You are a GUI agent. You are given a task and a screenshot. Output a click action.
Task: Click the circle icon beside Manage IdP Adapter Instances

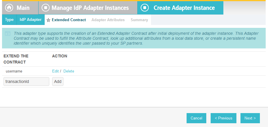click(x=46, y=8)
